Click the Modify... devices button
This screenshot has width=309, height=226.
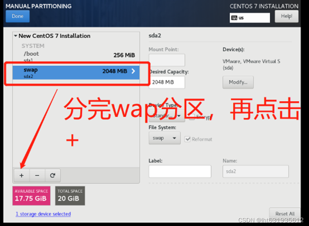click(238, 82)
